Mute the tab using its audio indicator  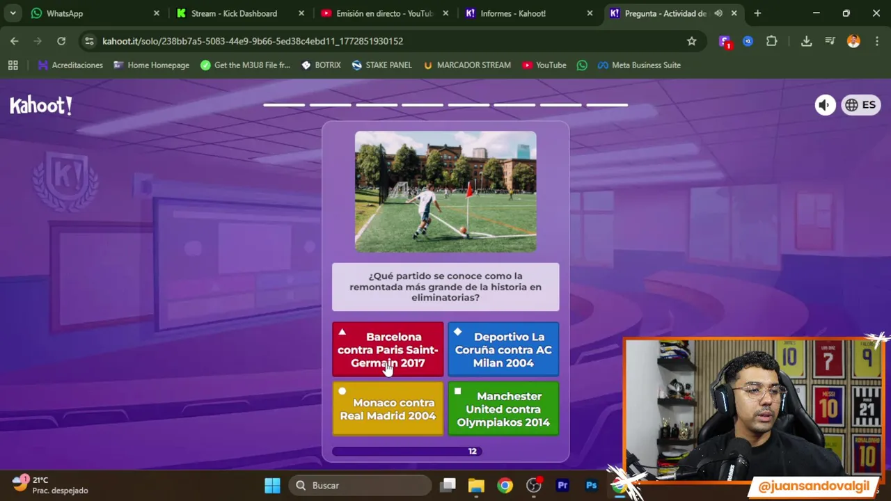[x=718, y=13]
